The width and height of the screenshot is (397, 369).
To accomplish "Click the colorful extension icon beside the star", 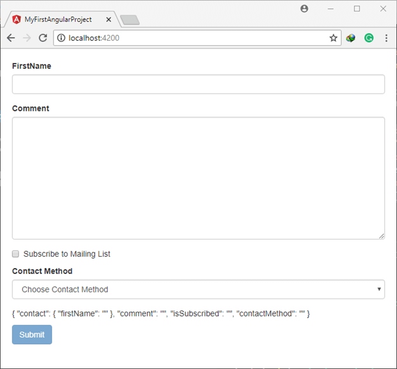I will click(x=351, y=38).
